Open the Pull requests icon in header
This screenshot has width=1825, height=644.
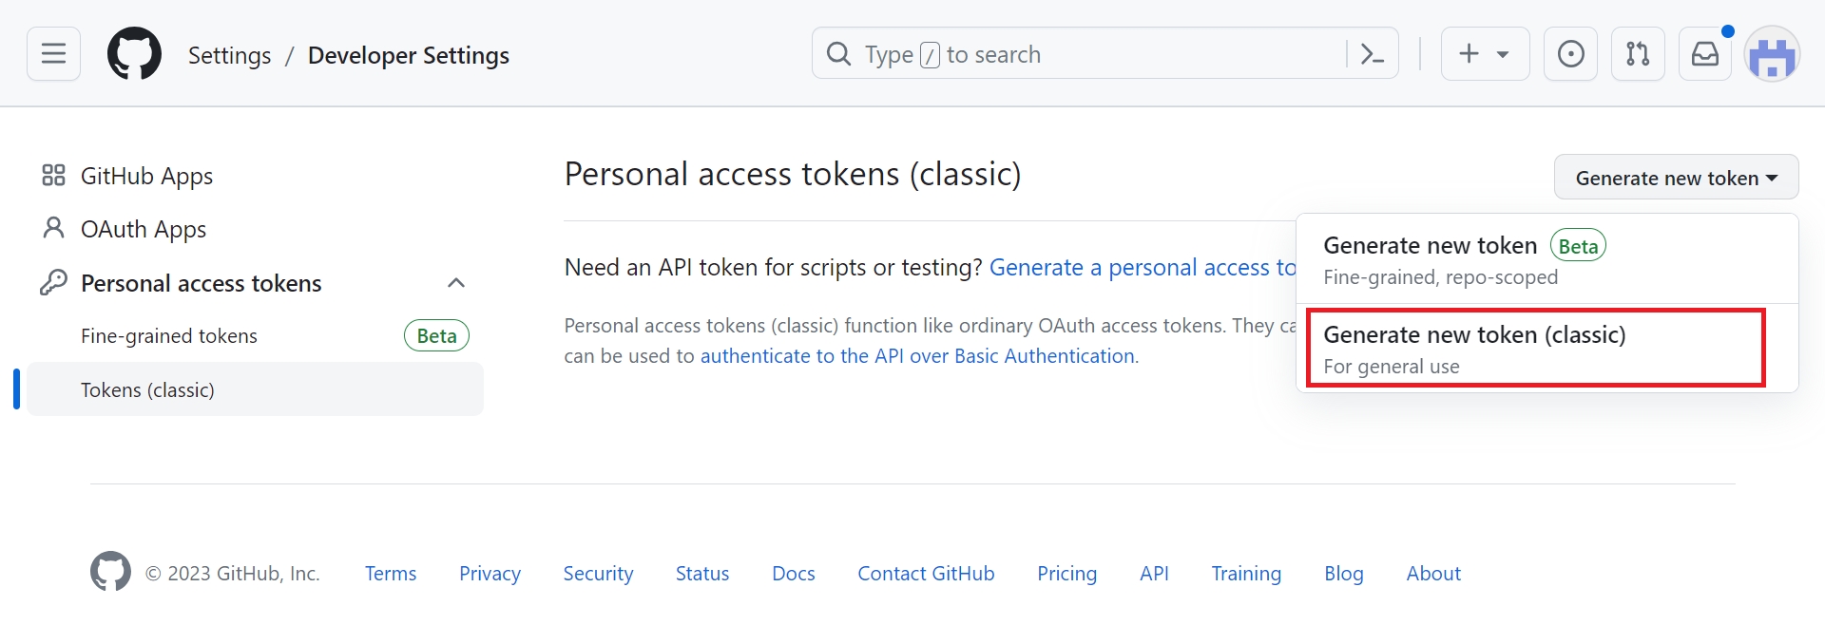[x=1638, y=54]
